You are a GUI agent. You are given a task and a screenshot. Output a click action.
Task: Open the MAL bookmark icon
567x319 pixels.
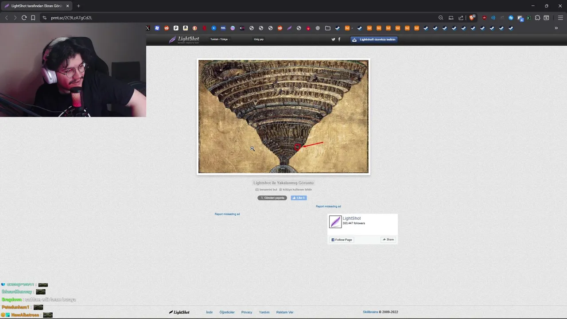pos(223,28)
